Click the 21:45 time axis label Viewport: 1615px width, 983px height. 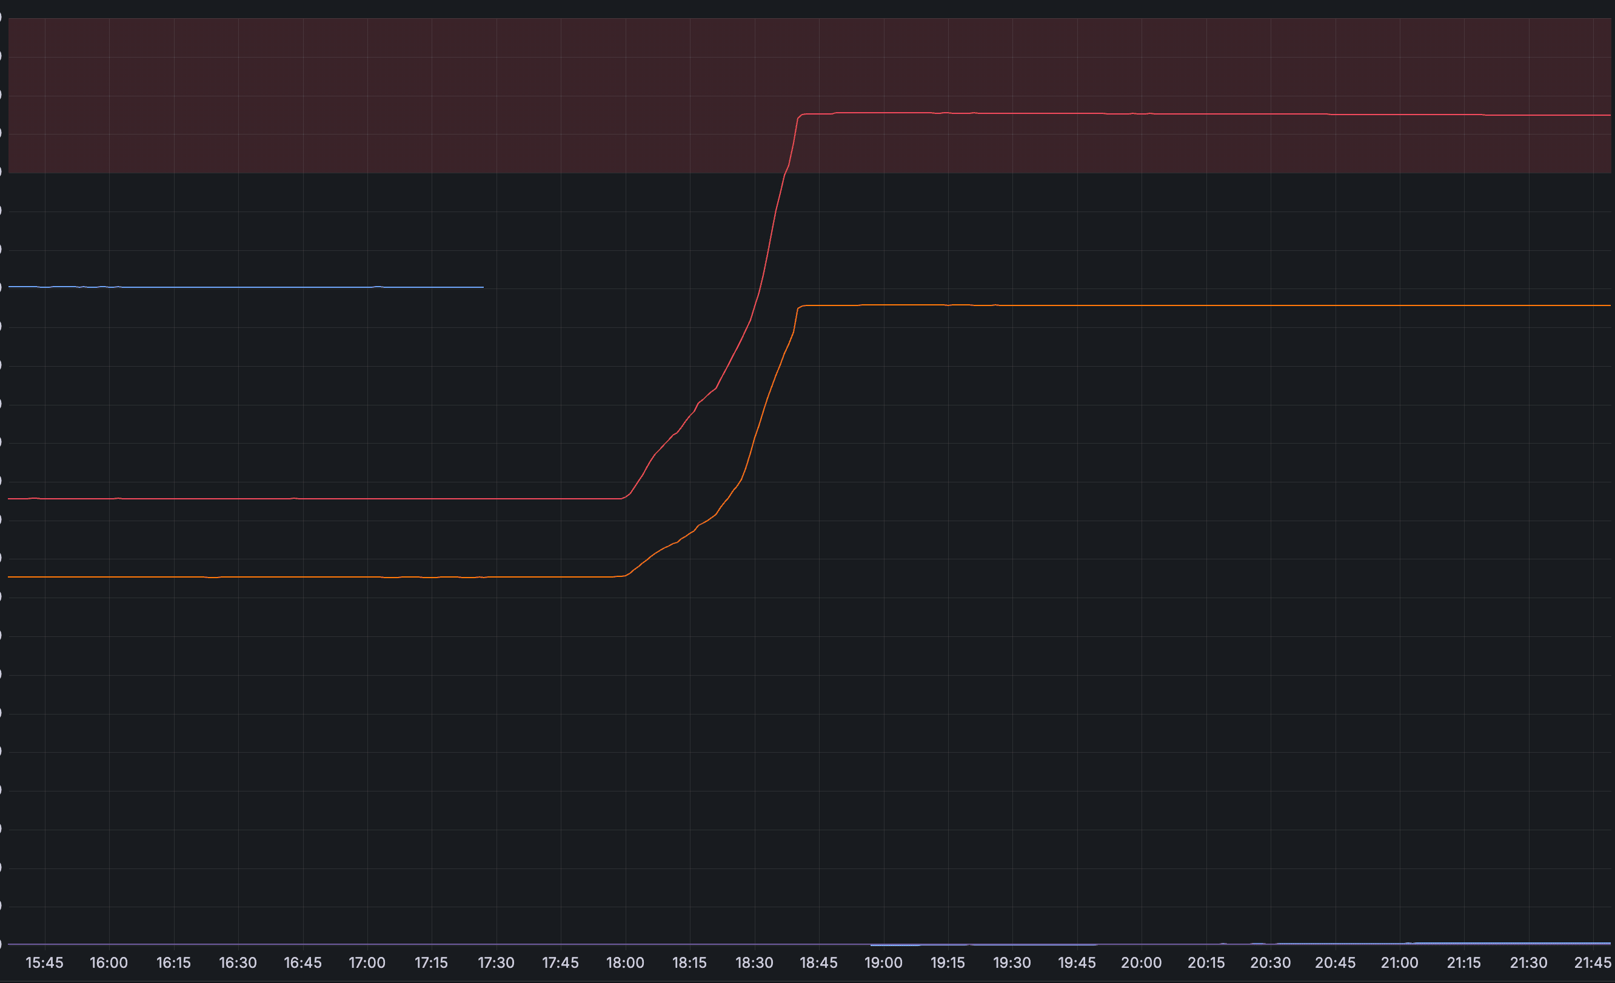tap(1592, 962)
